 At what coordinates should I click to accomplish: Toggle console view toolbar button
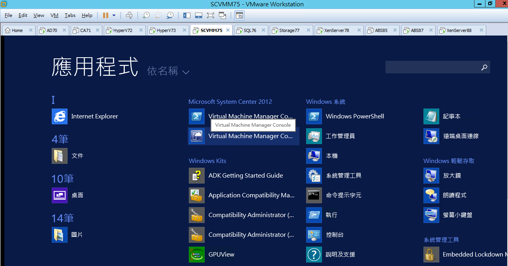[239, 15]
